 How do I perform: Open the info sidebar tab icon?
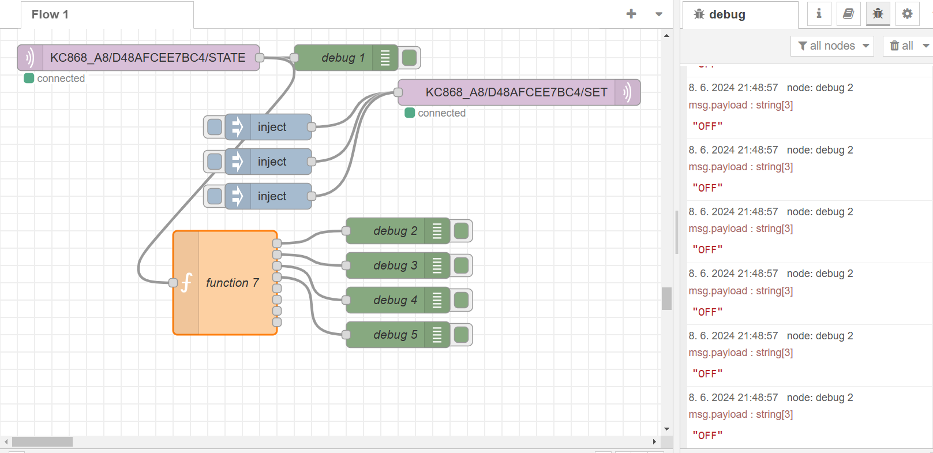(819, 14)
